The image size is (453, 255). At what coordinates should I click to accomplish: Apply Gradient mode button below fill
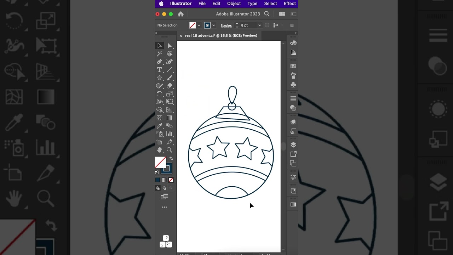click(x=164, y=180)
